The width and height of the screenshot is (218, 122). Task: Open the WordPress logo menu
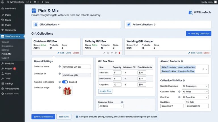tap(3, 2)
